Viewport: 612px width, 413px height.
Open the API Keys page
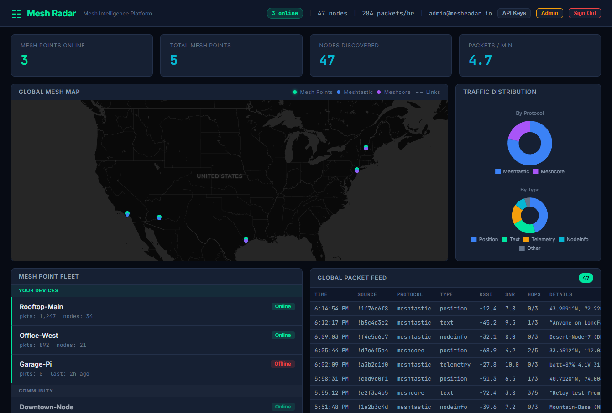514,13
